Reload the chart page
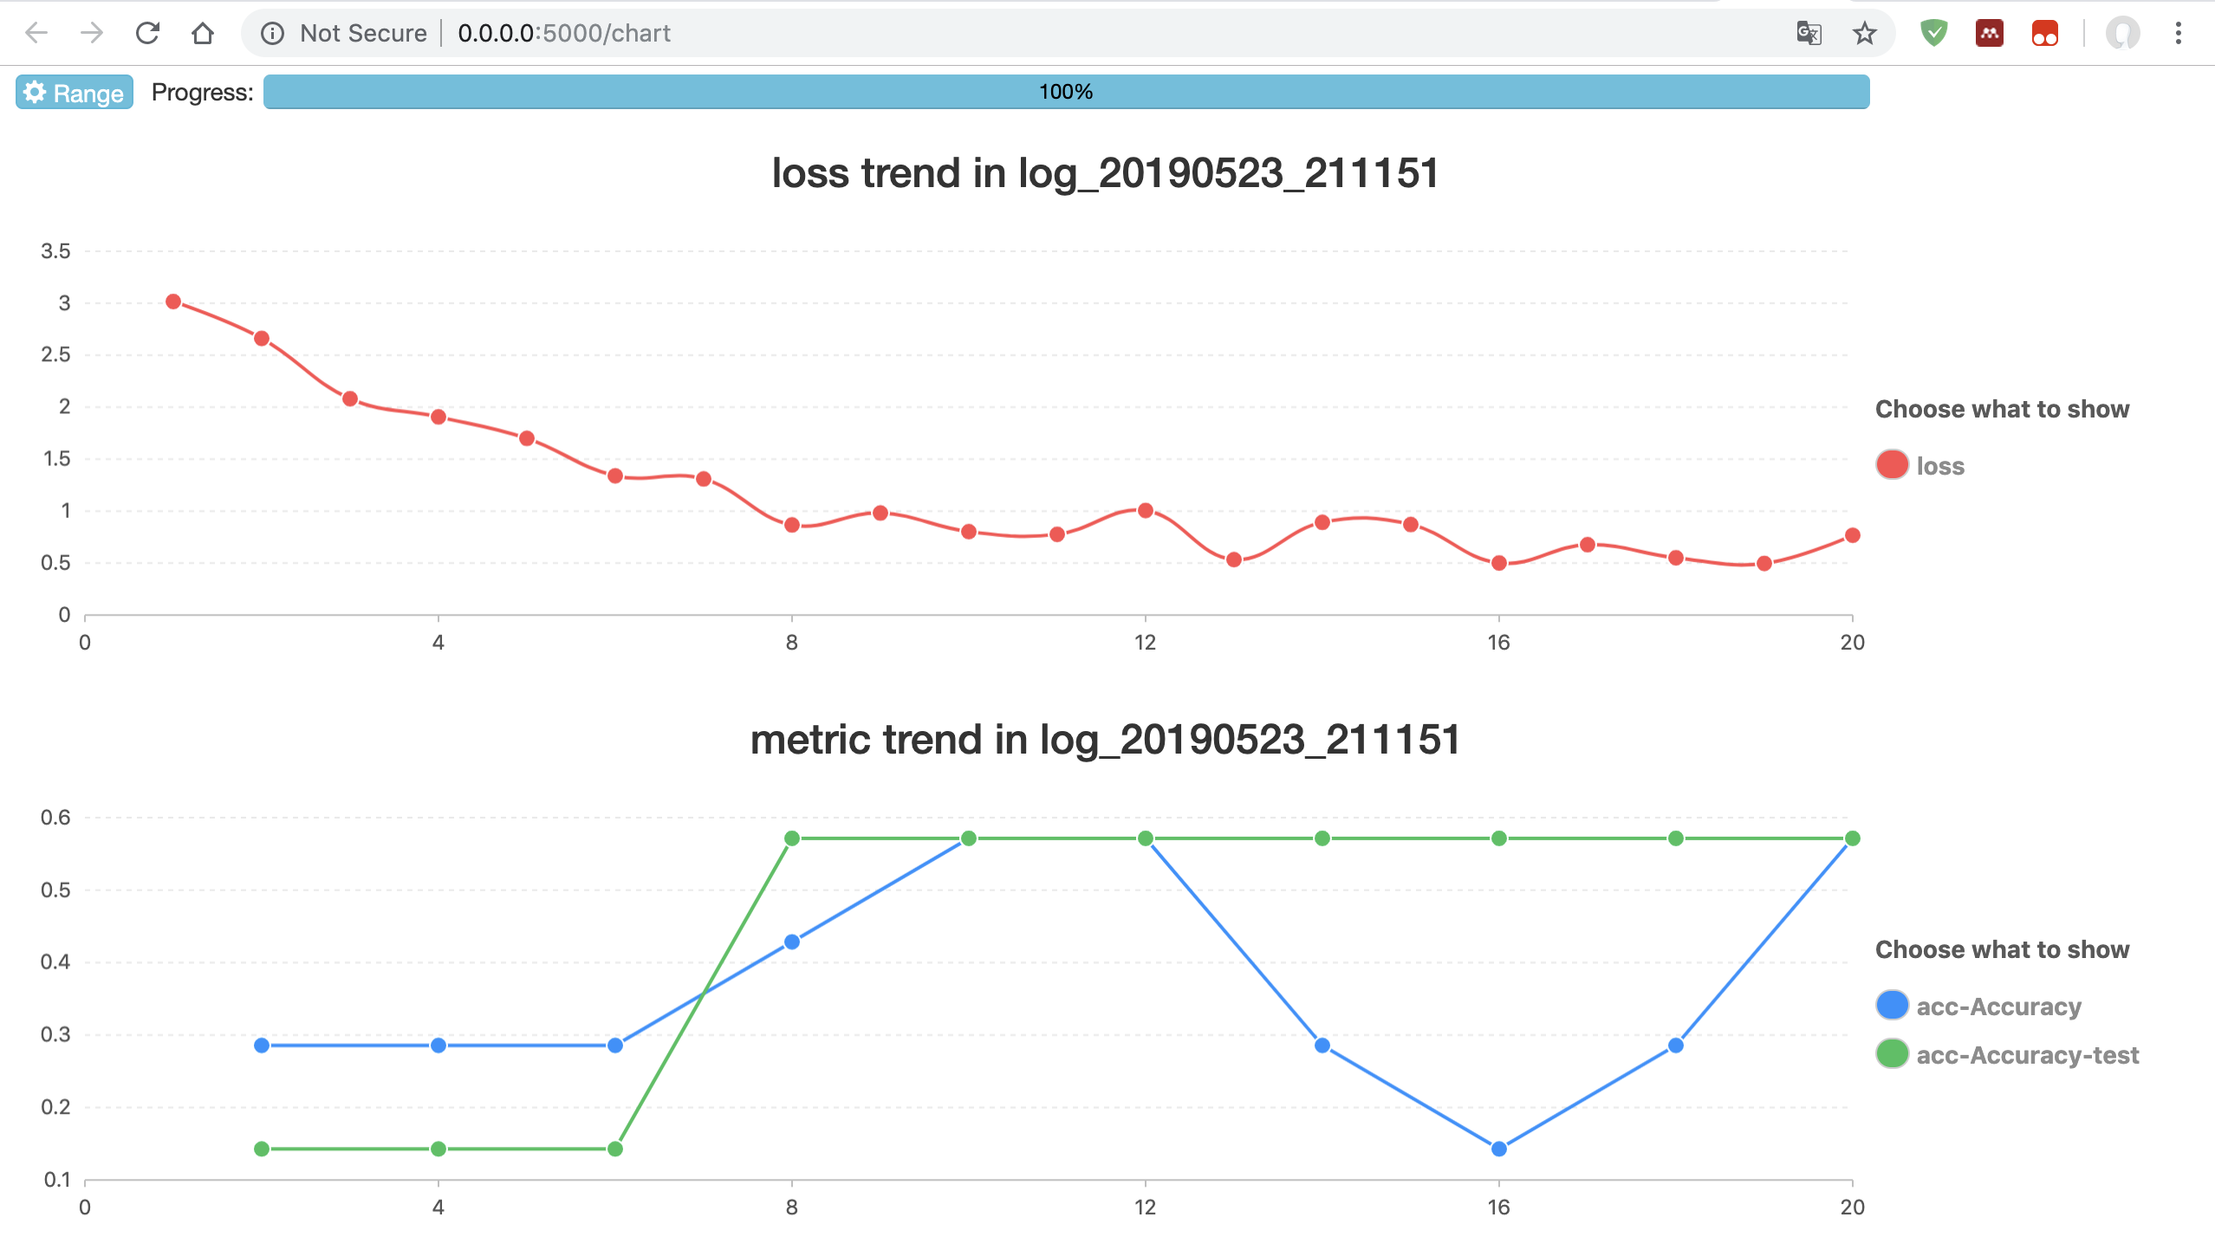 click(x=147, y=33)
